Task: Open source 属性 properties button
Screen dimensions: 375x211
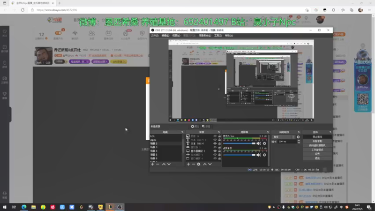Action: (x=195, y=126)
